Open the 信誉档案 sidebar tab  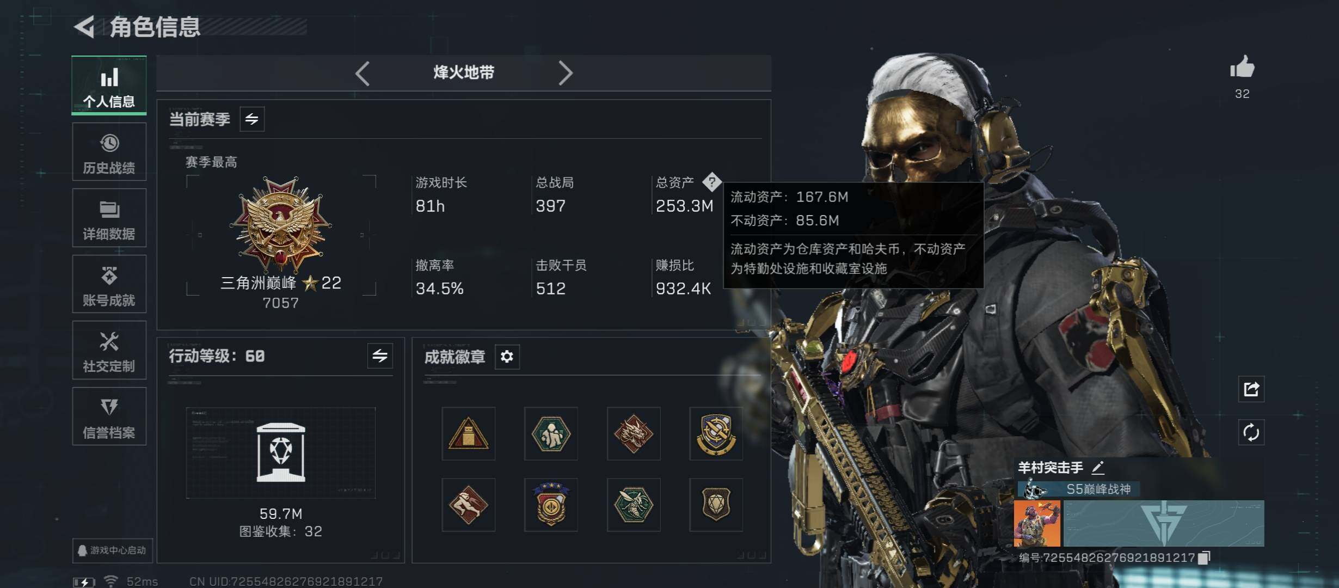tap(109, 416)
